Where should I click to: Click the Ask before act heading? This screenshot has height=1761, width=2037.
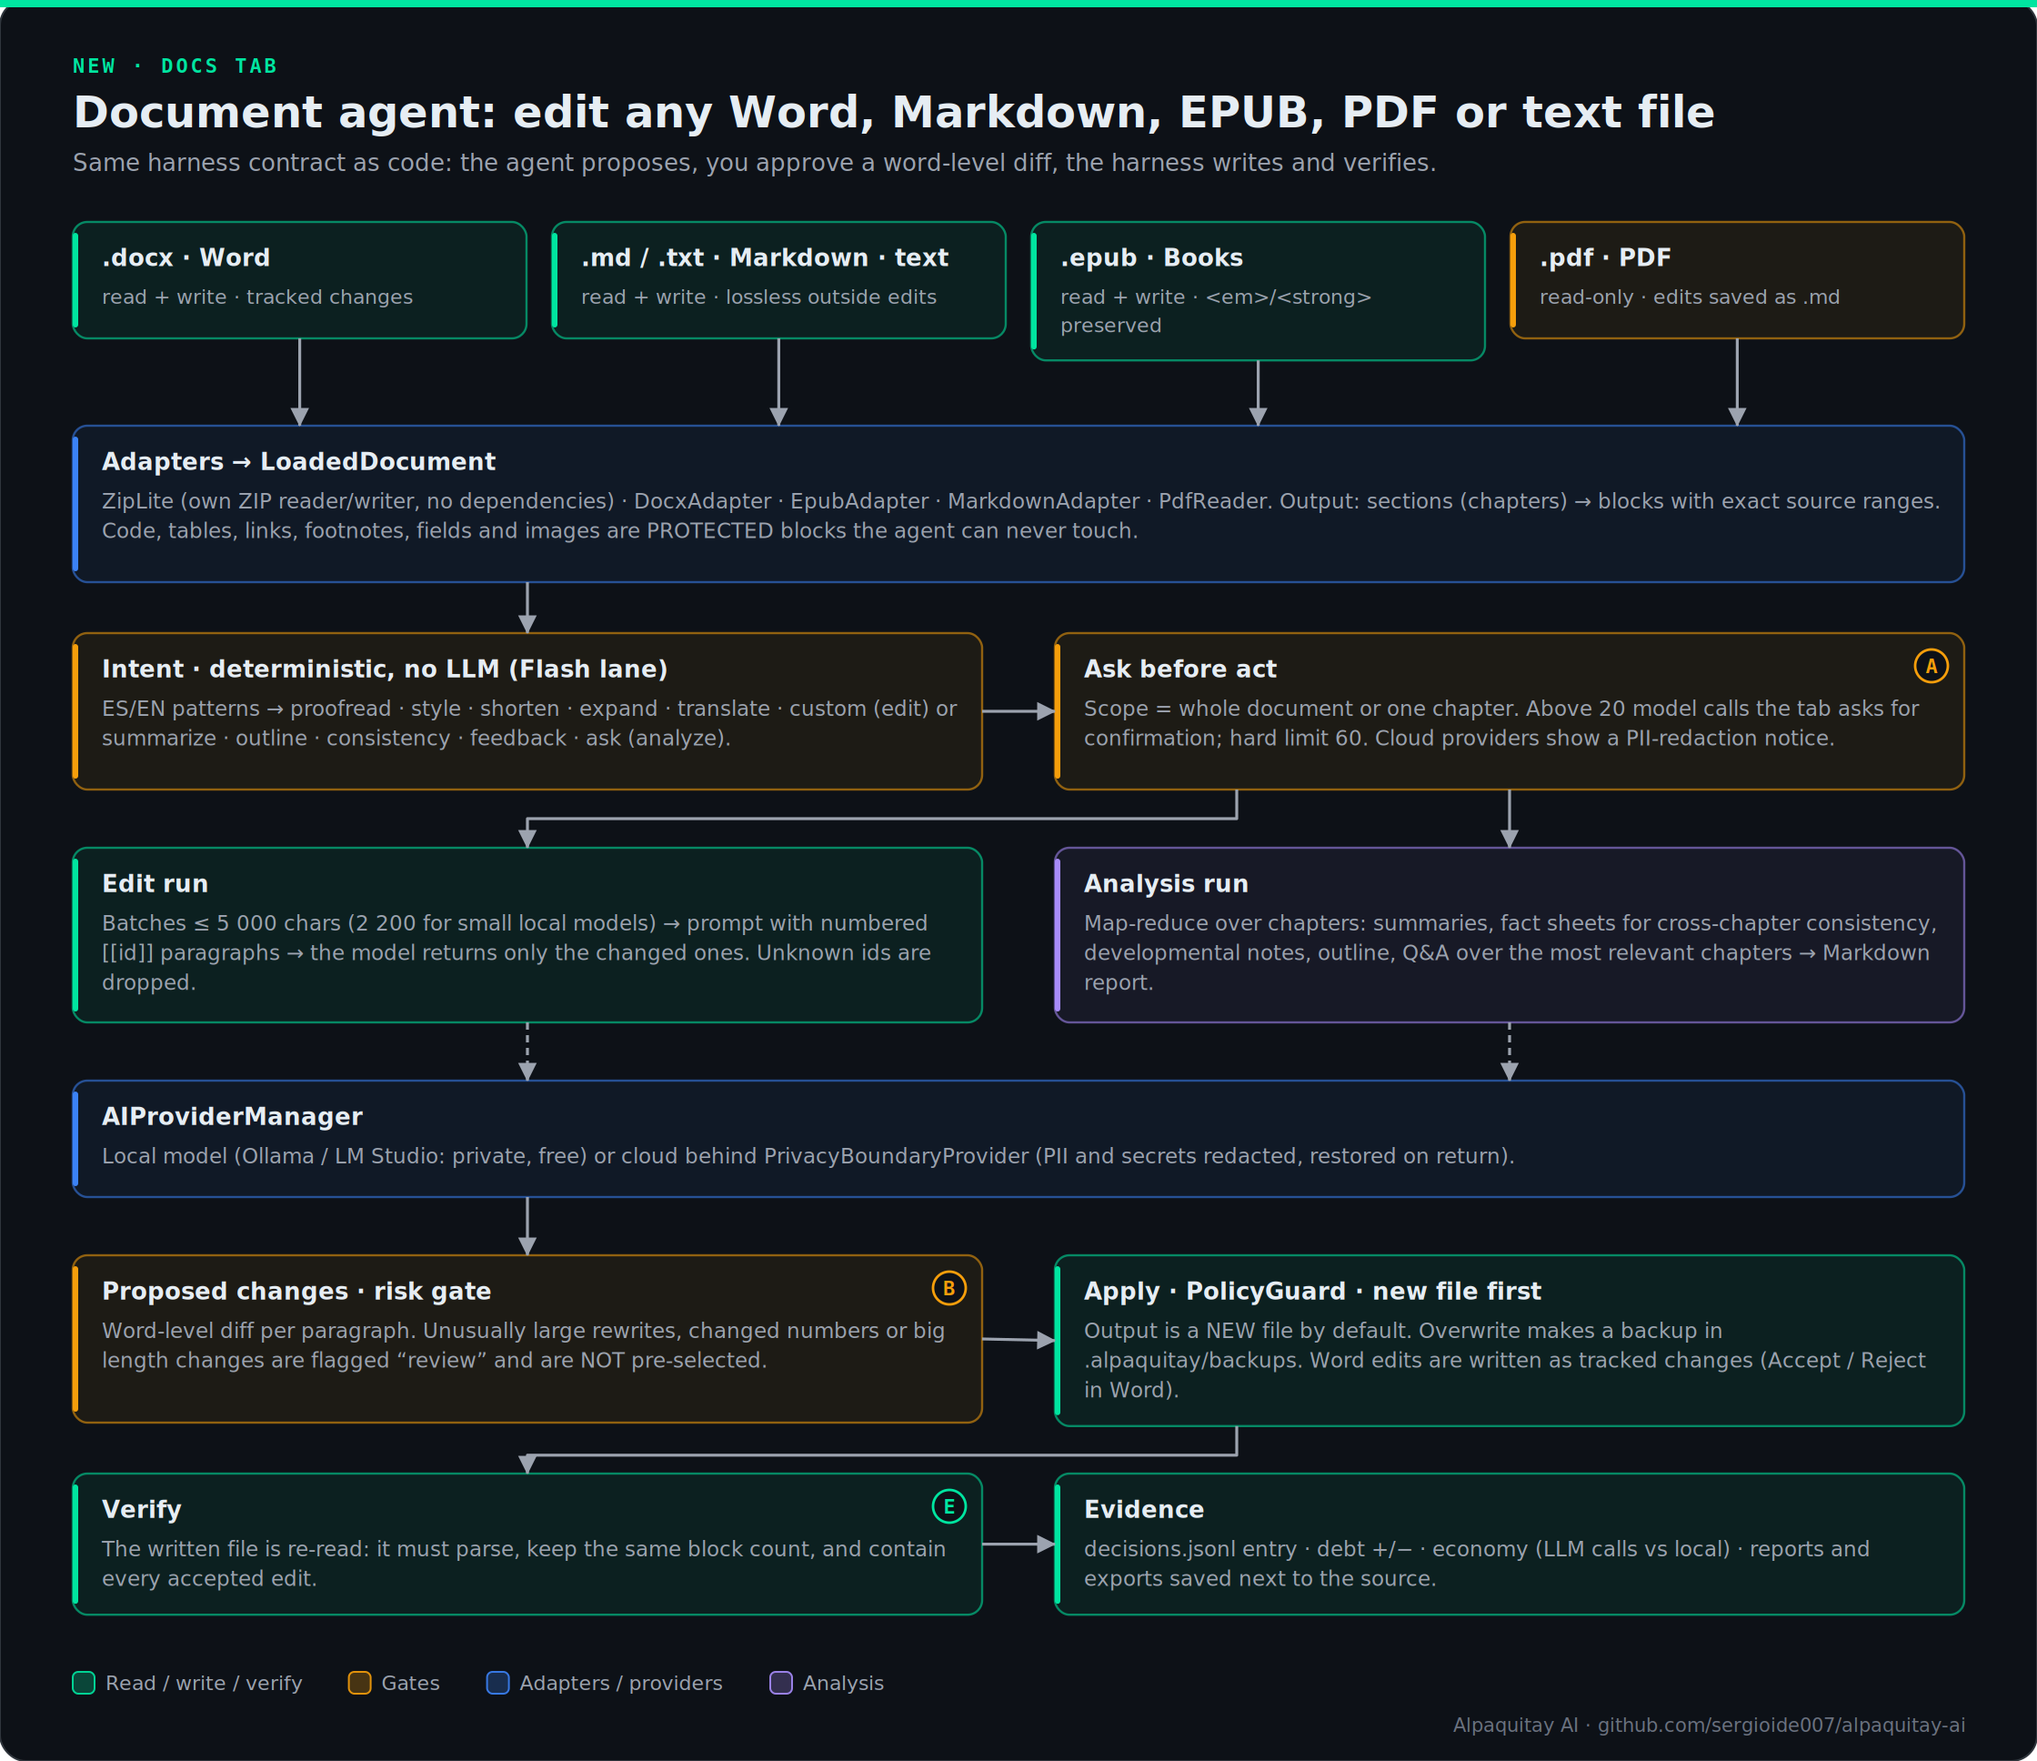[1179, 669]
